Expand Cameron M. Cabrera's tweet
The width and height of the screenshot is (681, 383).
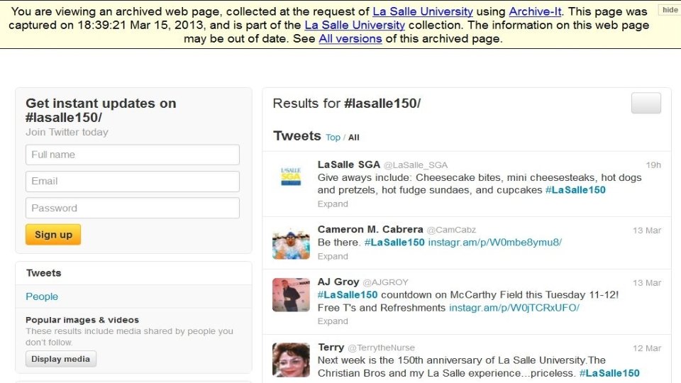(x=333, y=256)
